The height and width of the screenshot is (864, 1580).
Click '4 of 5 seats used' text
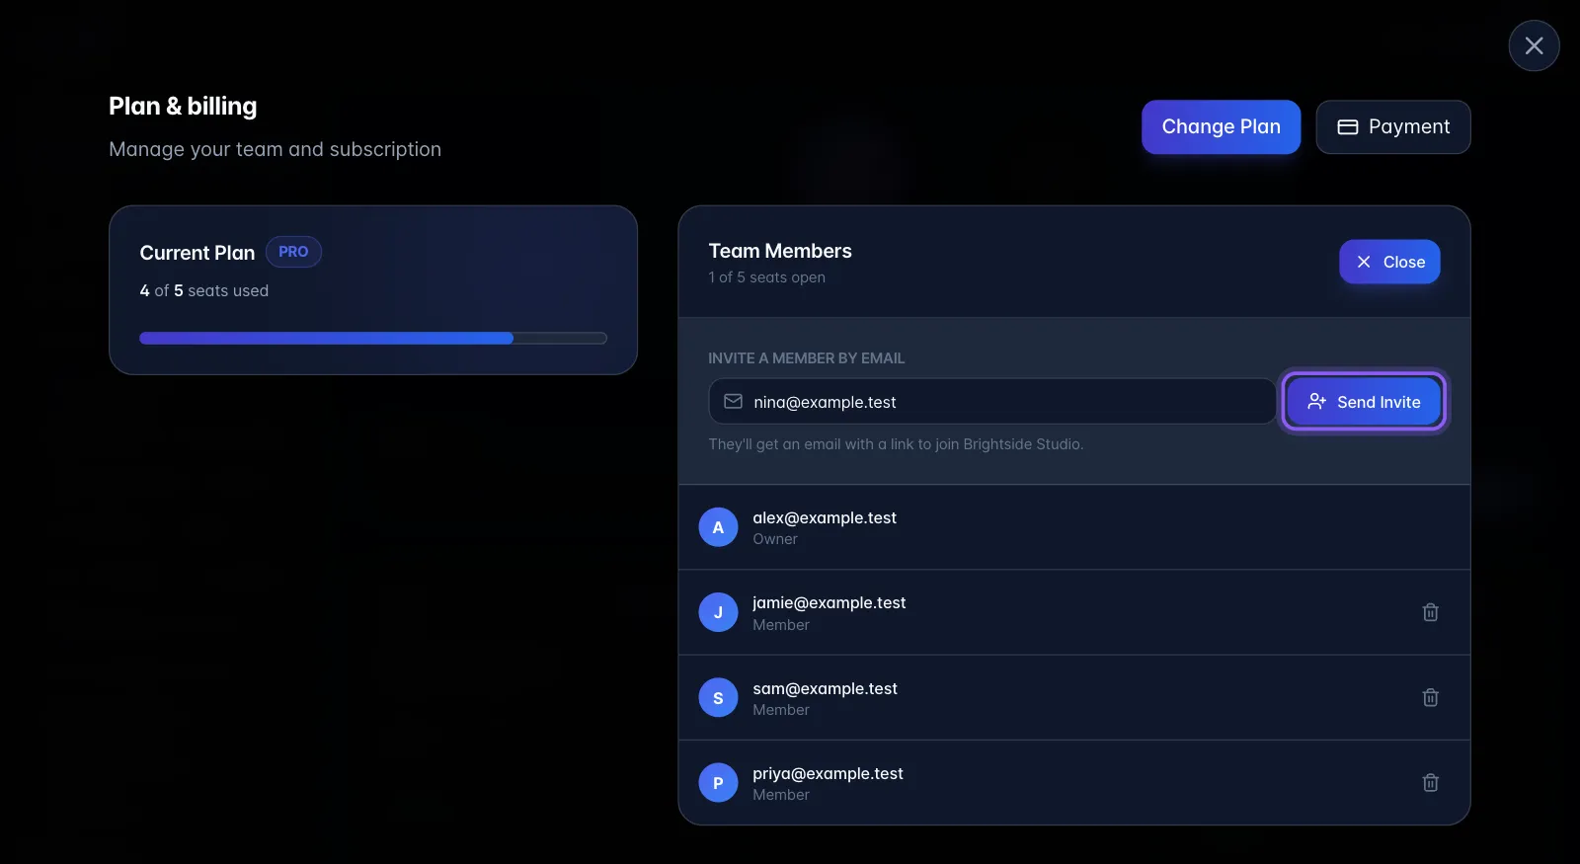204,290
